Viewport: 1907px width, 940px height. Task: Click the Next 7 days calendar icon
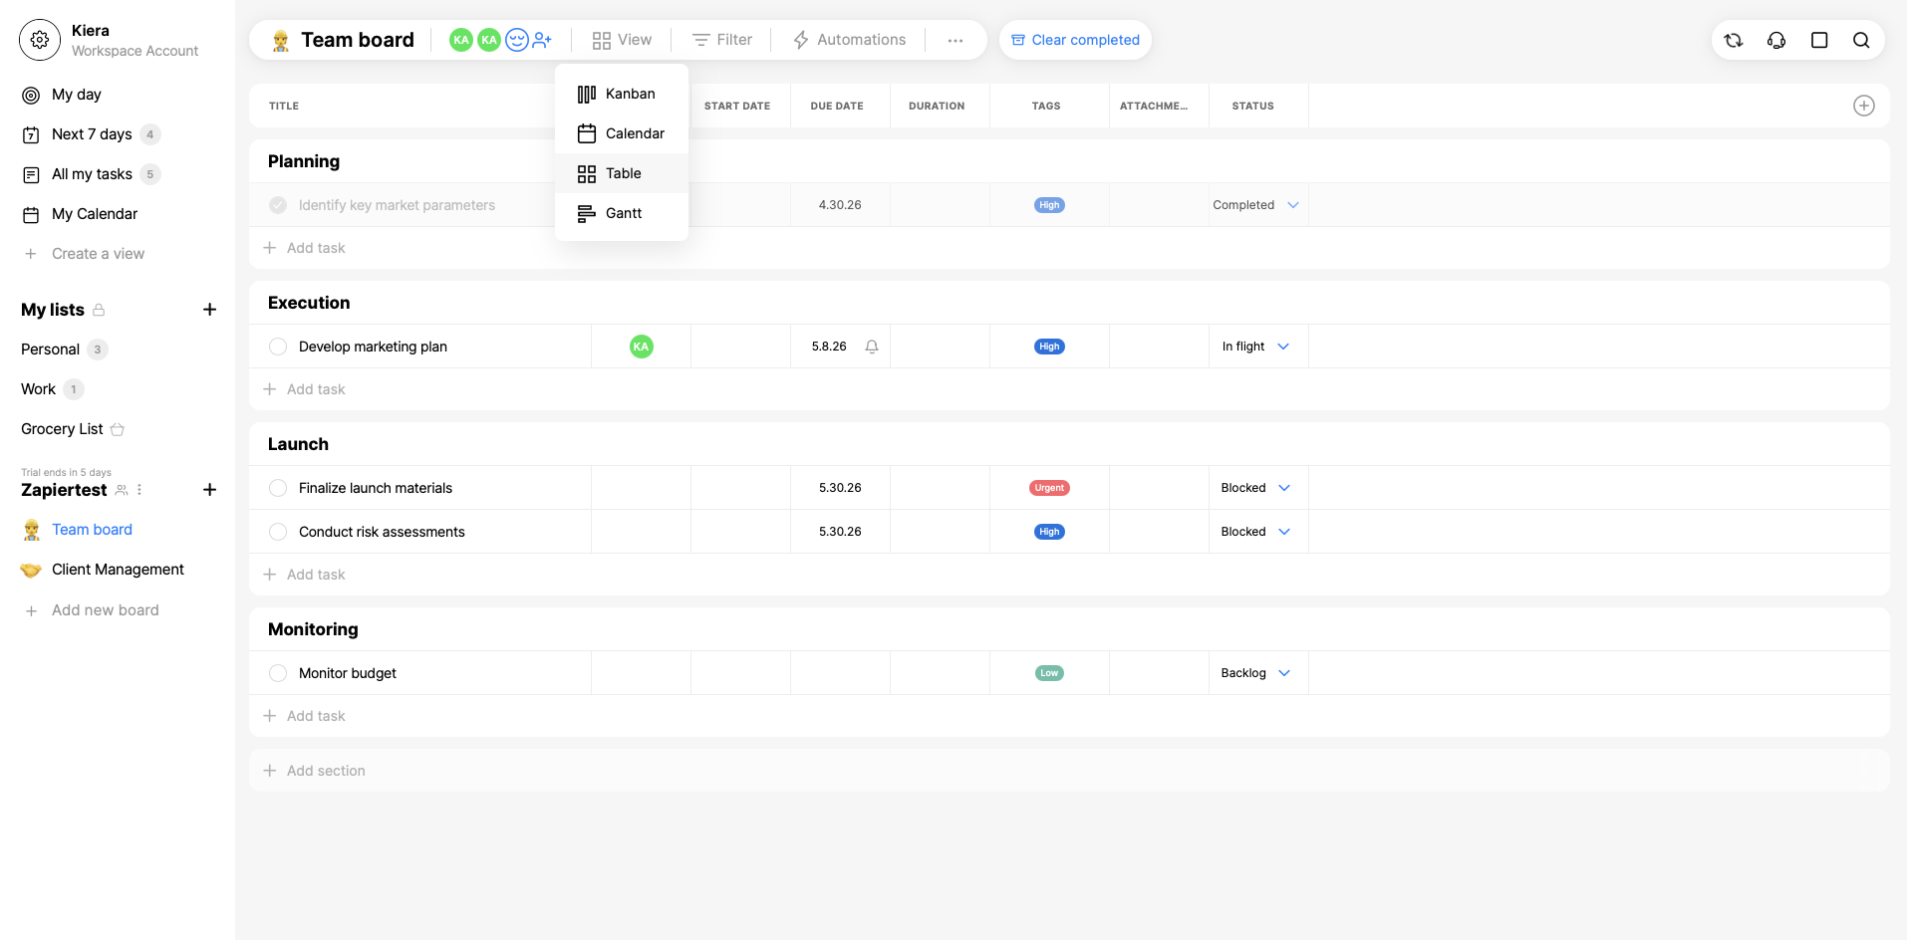point(32,134)
